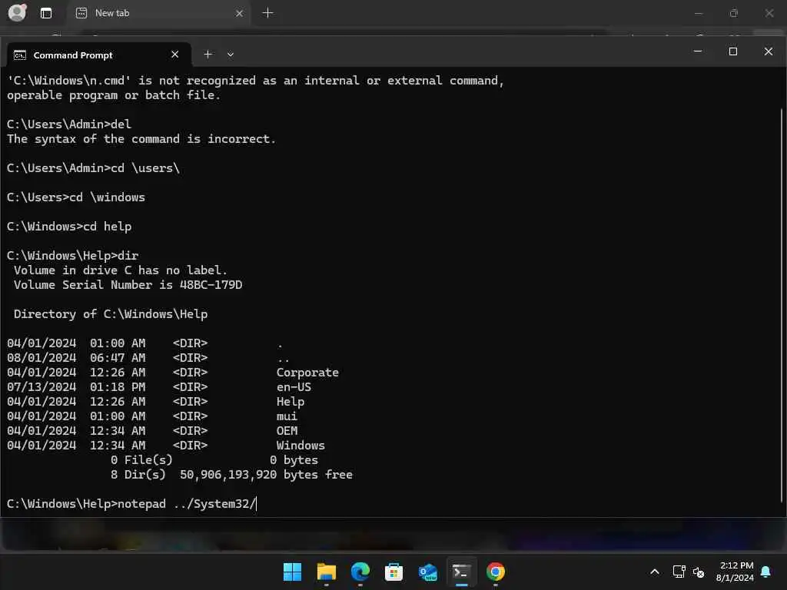787x590 pixels.
Task: Click '50,906,193,920' bytes free value
Action: [x=227, y=475]
